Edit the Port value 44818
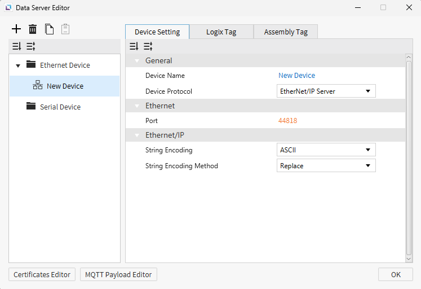421x289 pixels. 287,120
